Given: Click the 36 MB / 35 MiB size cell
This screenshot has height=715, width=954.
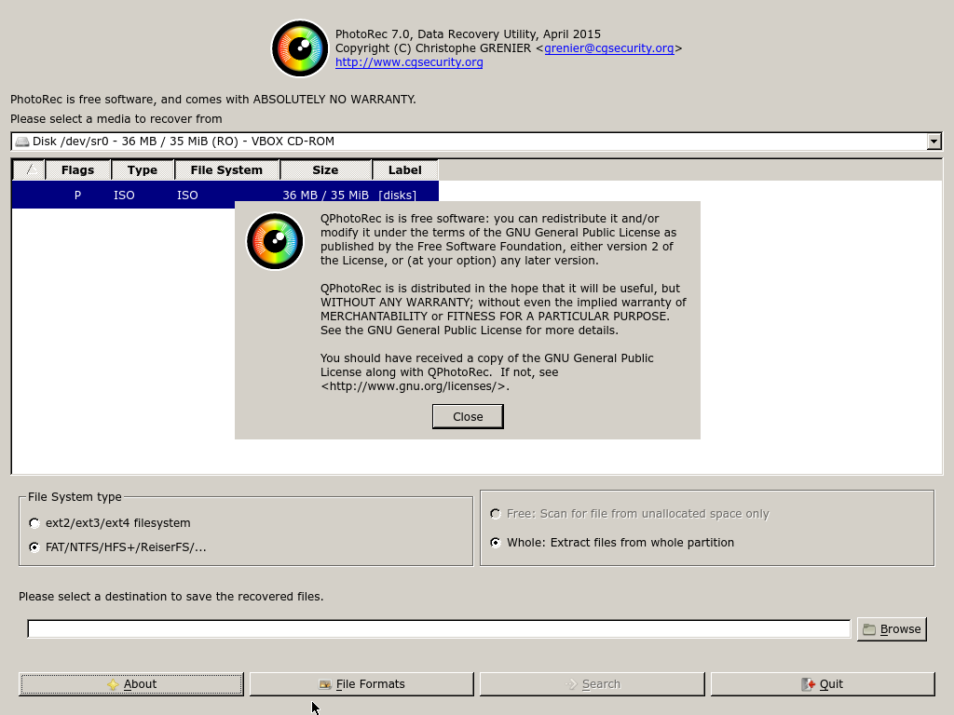Looking at the screenshot, I should 325,196.
